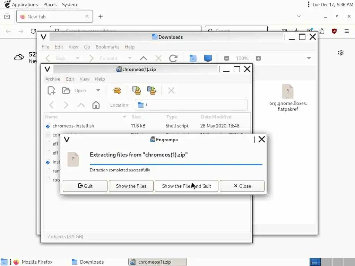
Task: Click the Close button in Engrampa dialog
Action: click(x=242, y=186)
